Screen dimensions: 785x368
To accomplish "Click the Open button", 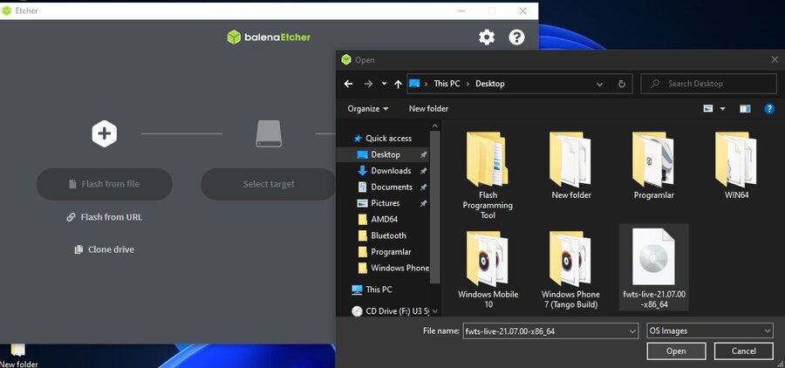I will [676, 351].
